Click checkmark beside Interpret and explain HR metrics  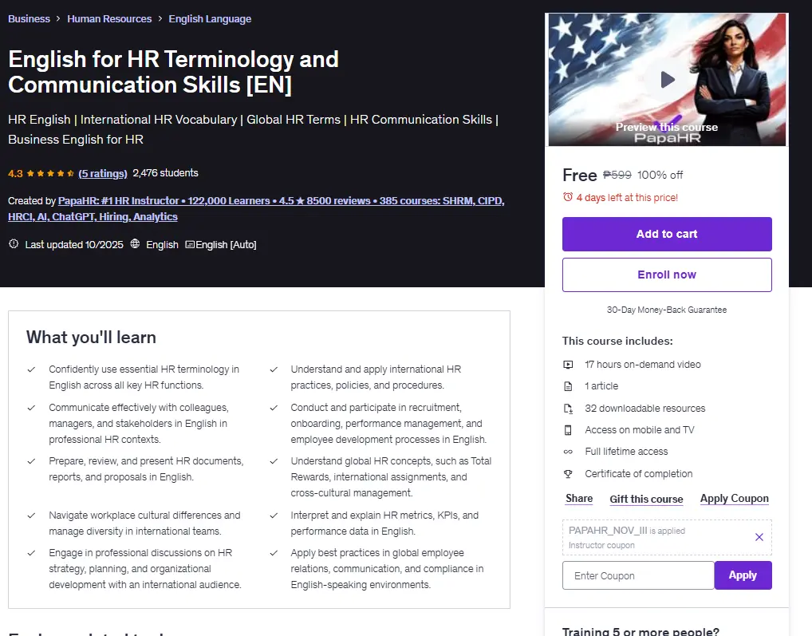point(274,516)
